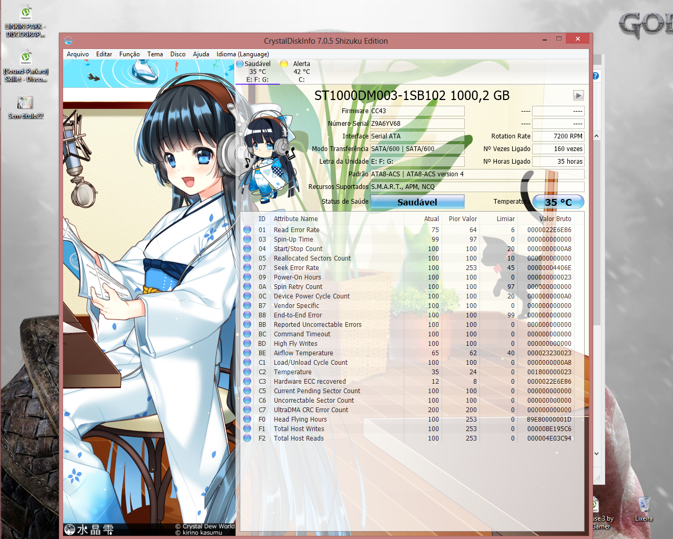The height and width of the screenshot is (539, 673).
Task: Open the Editar menu
Action: (x=104, y=54)
